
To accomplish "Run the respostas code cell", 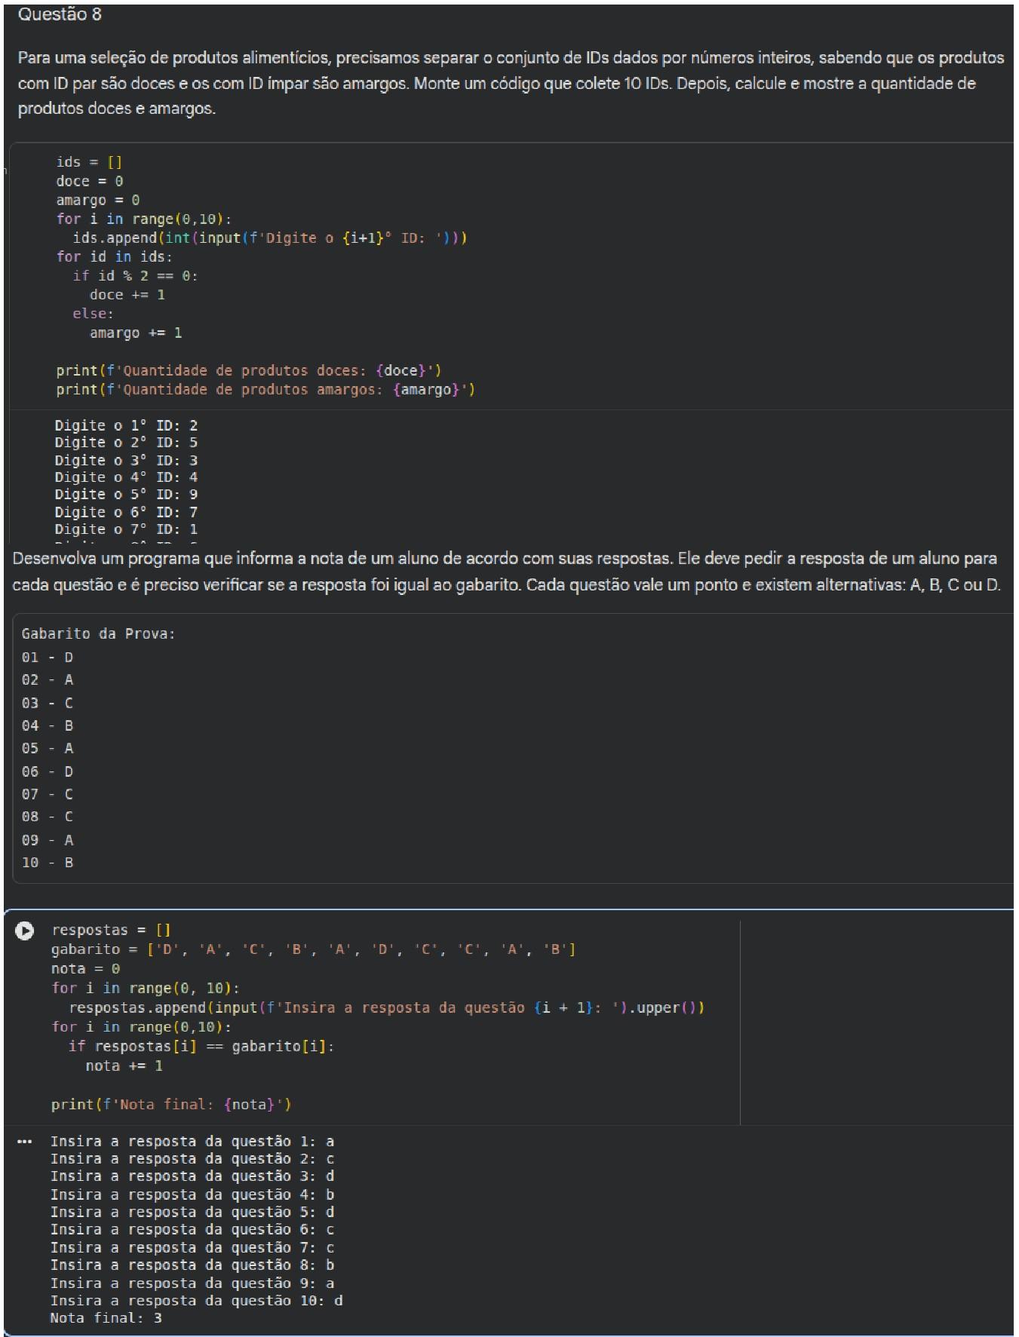I will tap(24, 931).
